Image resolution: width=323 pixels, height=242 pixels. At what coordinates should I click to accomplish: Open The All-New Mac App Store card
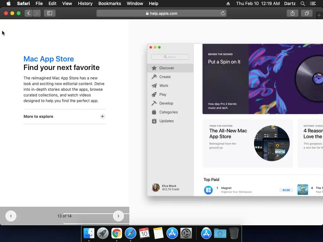point(248,143)
